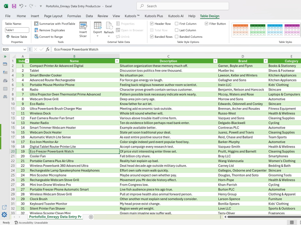Screen dimensions: 301x225
Task: Click Accessibility: Unavailable status
Action: pyautogui.click(x=31, y=223)
